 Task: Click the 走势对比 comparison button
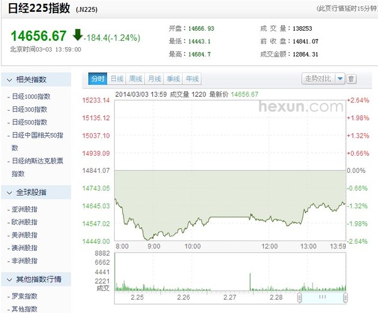tap(318, 79)
